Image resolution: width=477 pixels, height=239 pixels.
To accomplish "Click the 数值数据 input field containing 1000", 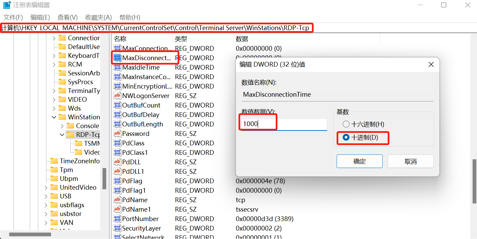I will (x=283, y=124).
